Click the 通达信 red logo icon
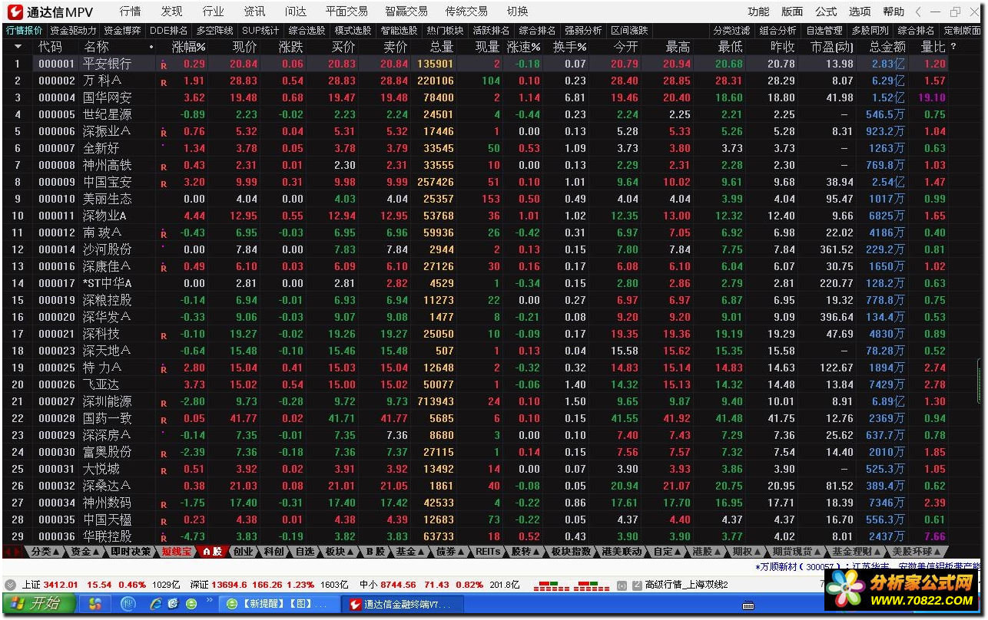The image size is (988, 620). (x=15, y=12)
